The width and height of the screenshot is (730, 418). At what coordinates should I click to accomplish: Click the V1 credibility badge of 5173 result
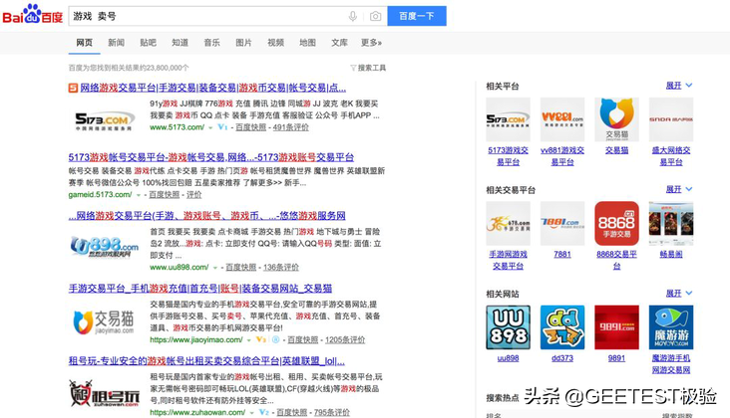222,127
